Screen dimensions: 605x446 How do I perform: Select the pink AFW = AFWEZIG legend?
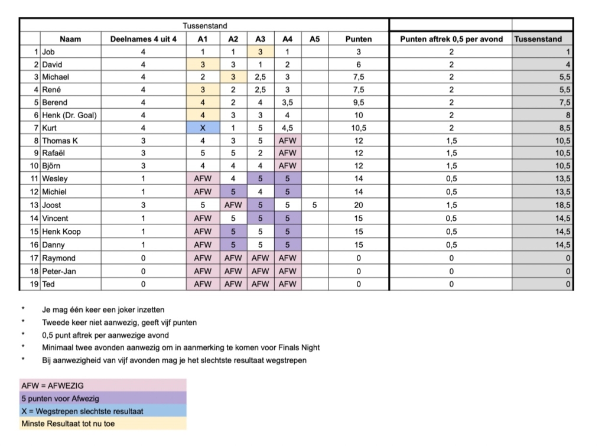[103, 385]
